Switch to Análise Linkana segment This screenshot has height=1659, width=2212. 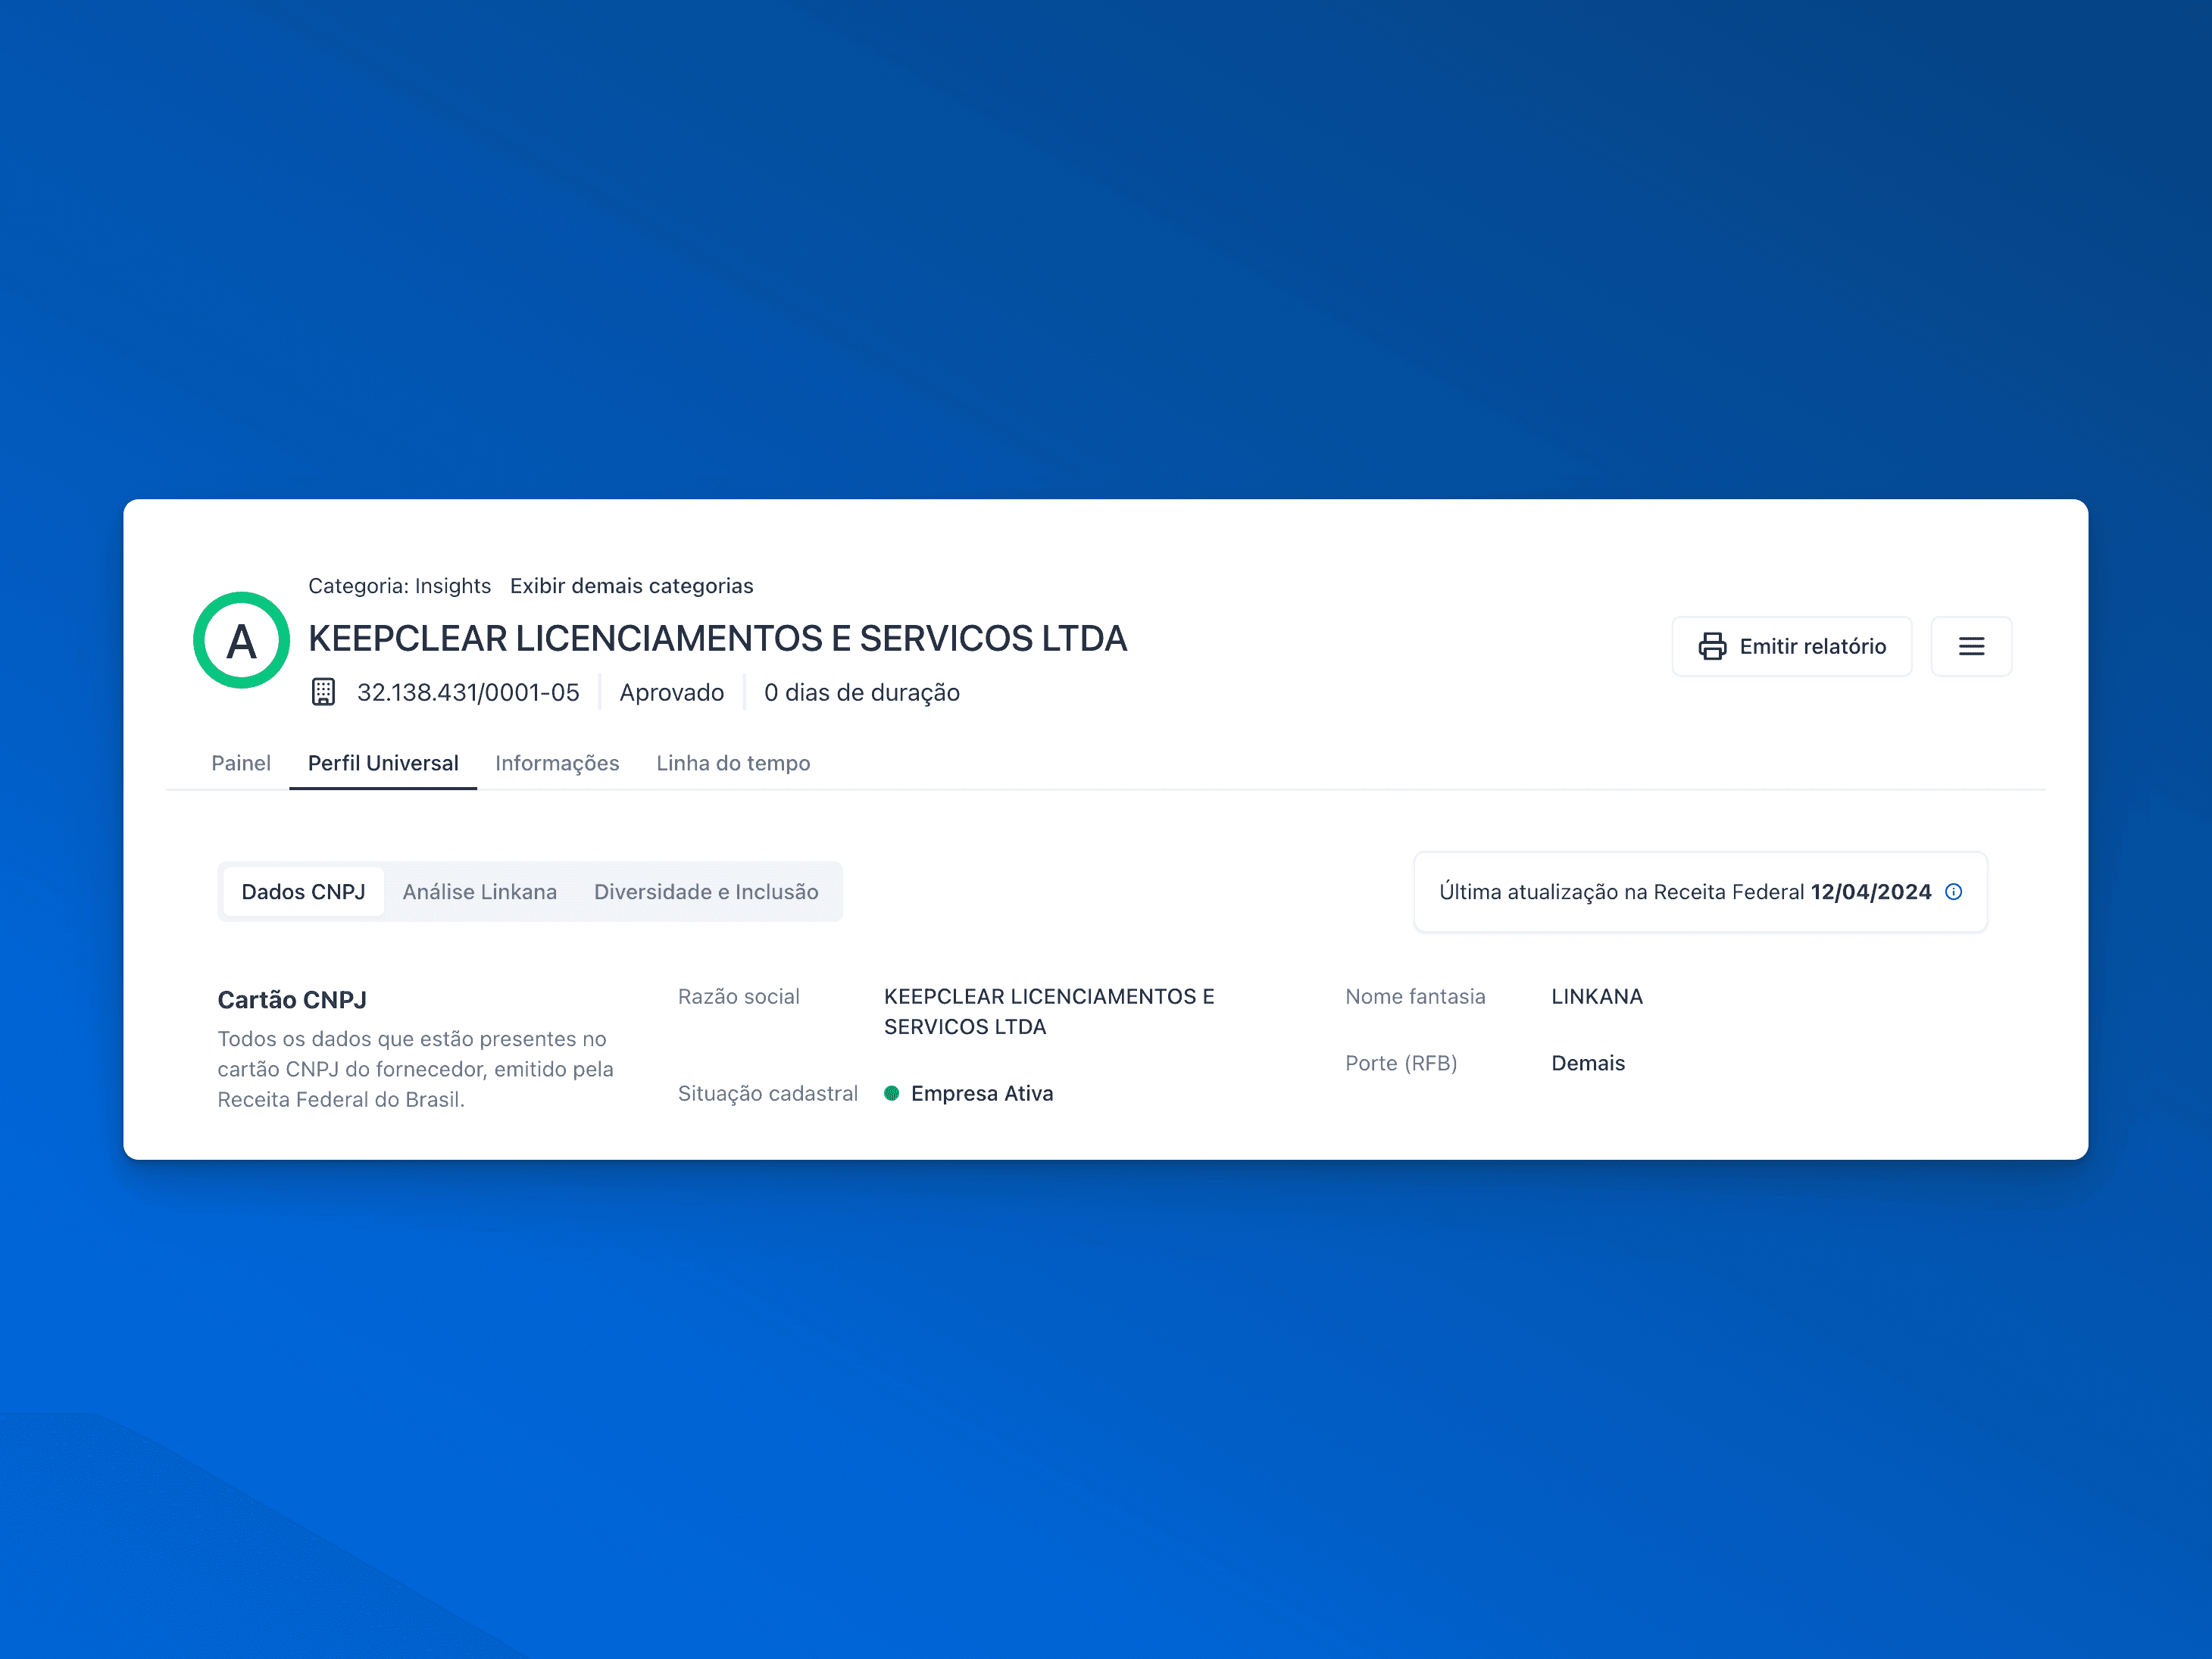[479, 891]
